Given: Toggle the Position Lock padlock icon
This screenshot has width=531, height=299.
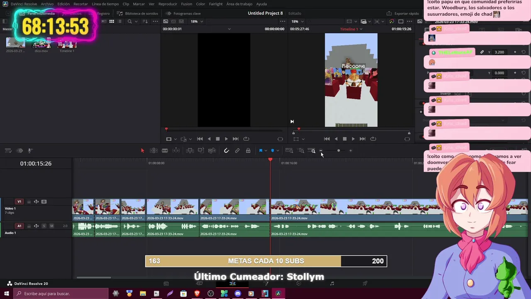Looking at the screenshot, I should [248, 150].
